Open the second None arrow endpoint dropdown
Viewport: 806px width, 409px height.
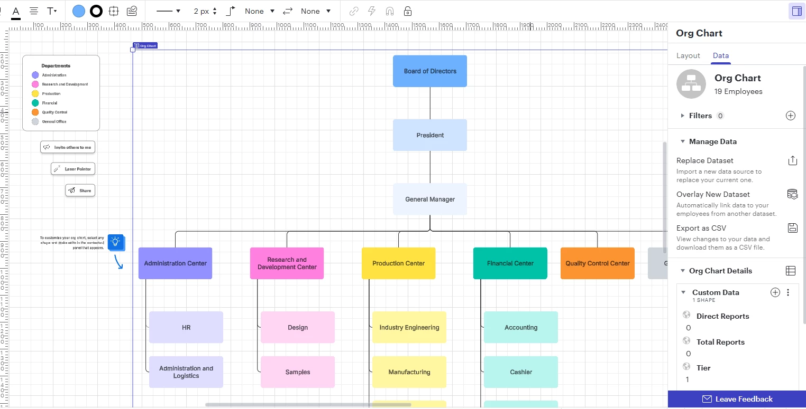[x=316, y=11]
